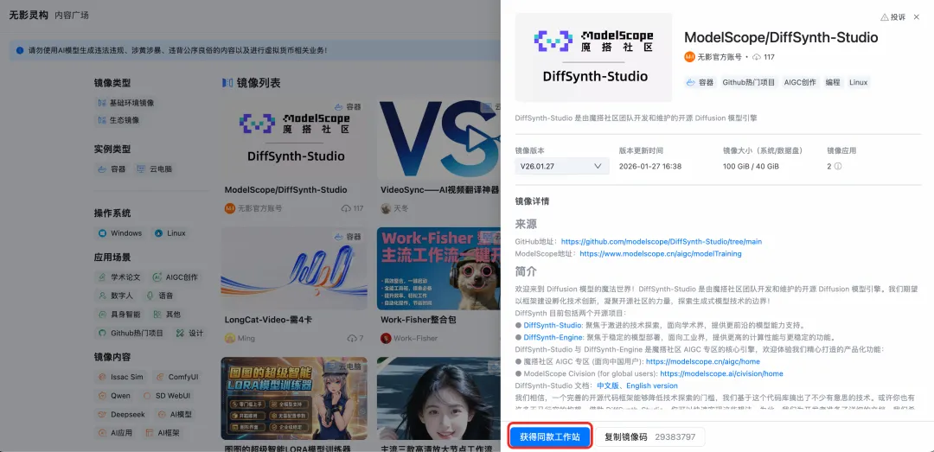Open the 中文版 documentation link
934x452 pixels.
[609, 386]
